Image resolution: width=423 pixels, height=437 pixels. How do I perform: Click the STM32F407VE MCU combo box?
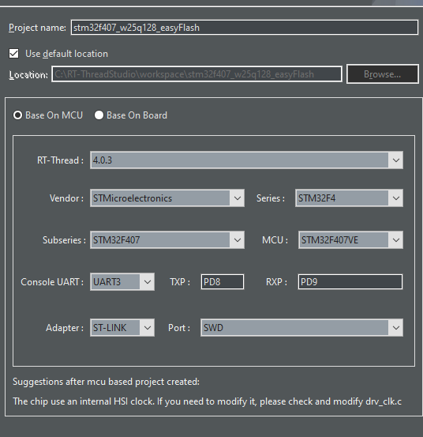pos(350,240)
